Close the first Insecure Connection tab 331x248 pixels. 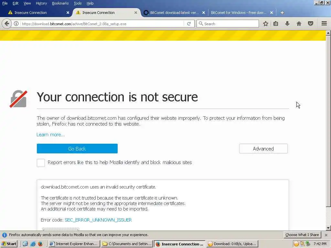click(68, 13)
